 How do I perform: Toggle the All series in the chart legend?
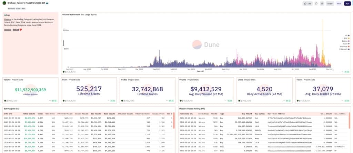click(347, 35)
